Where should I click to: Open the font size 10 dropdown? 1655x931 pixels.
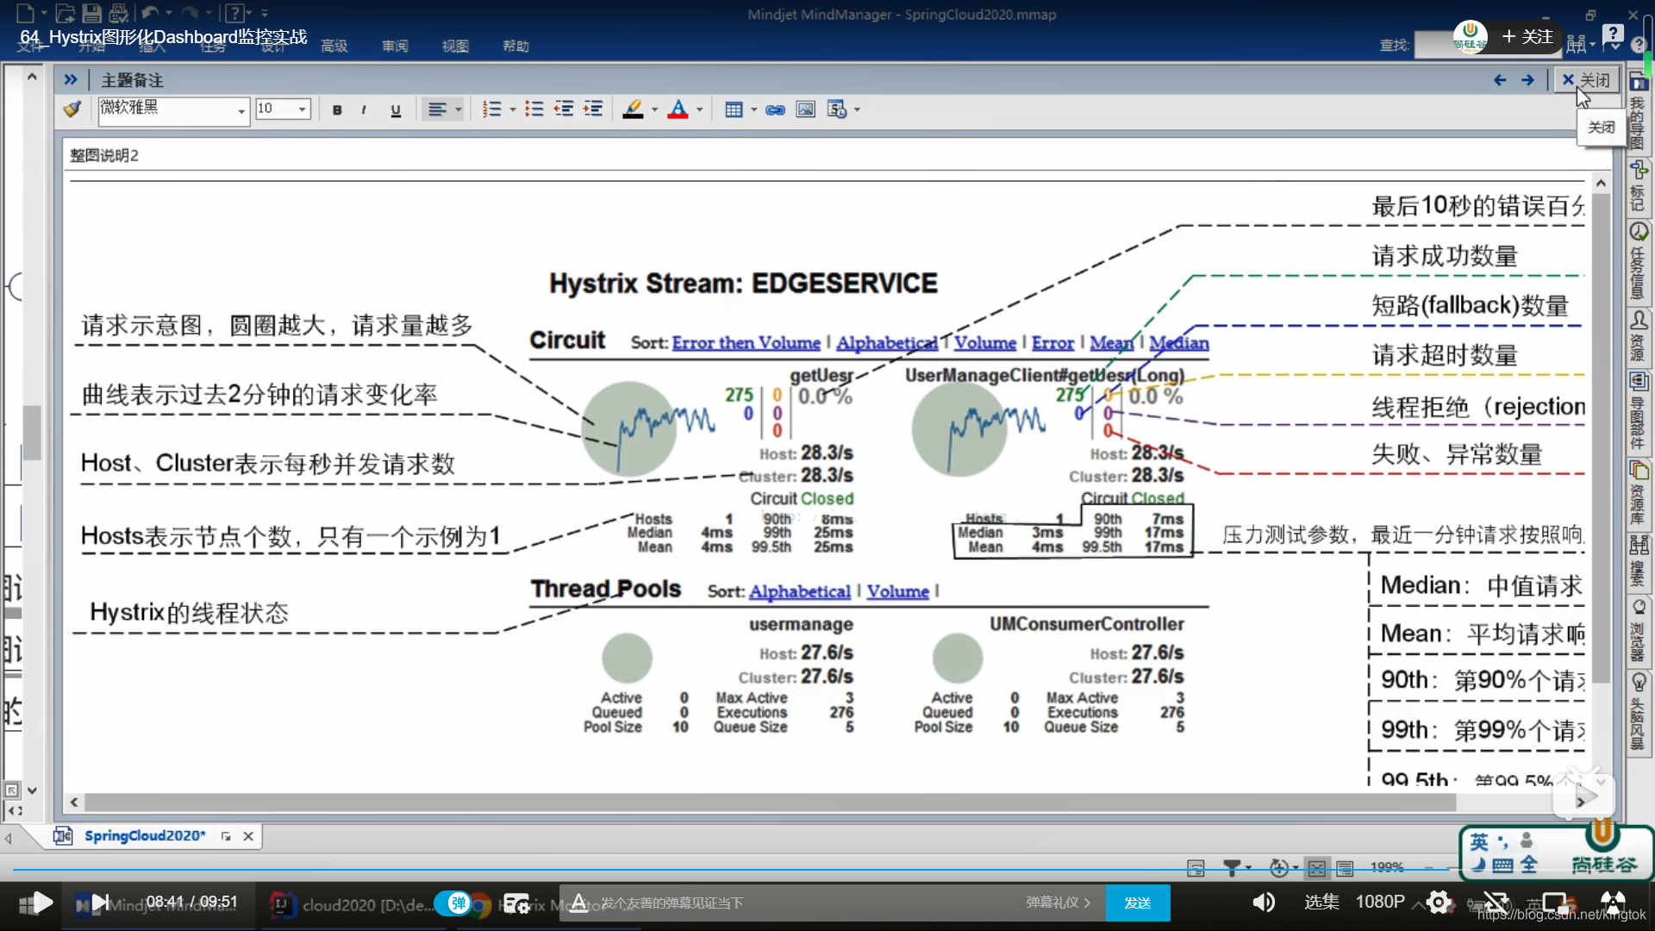click(302, 109)
